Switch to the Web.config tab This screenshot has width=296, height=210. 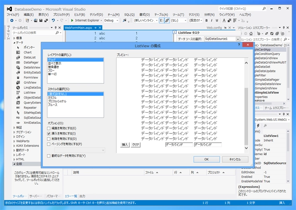pos(214,28)
